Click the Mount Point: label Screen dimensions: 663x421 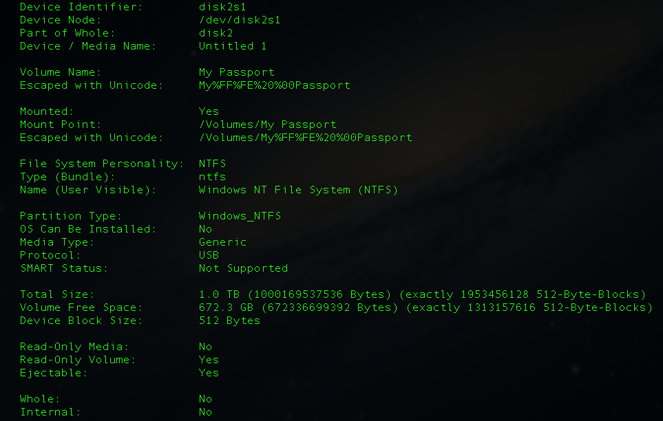61,125
